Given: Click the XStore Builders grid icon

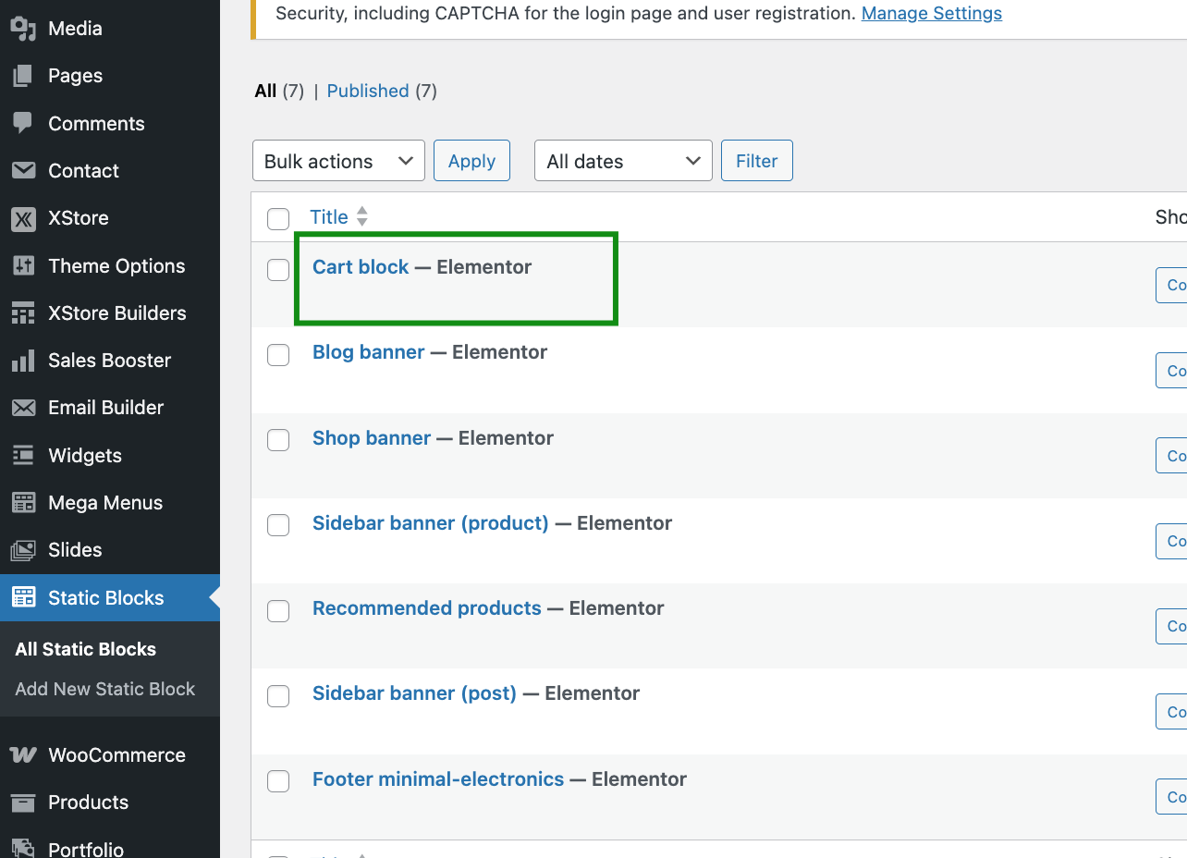Looking at the screenshot, I should click(x=23, y=313).
